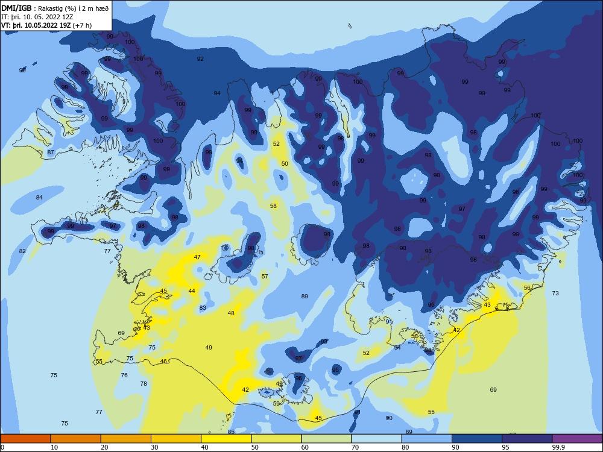
Task: Pick the yellow-green 60–70 legend swatch
Action: pos(326,439)
